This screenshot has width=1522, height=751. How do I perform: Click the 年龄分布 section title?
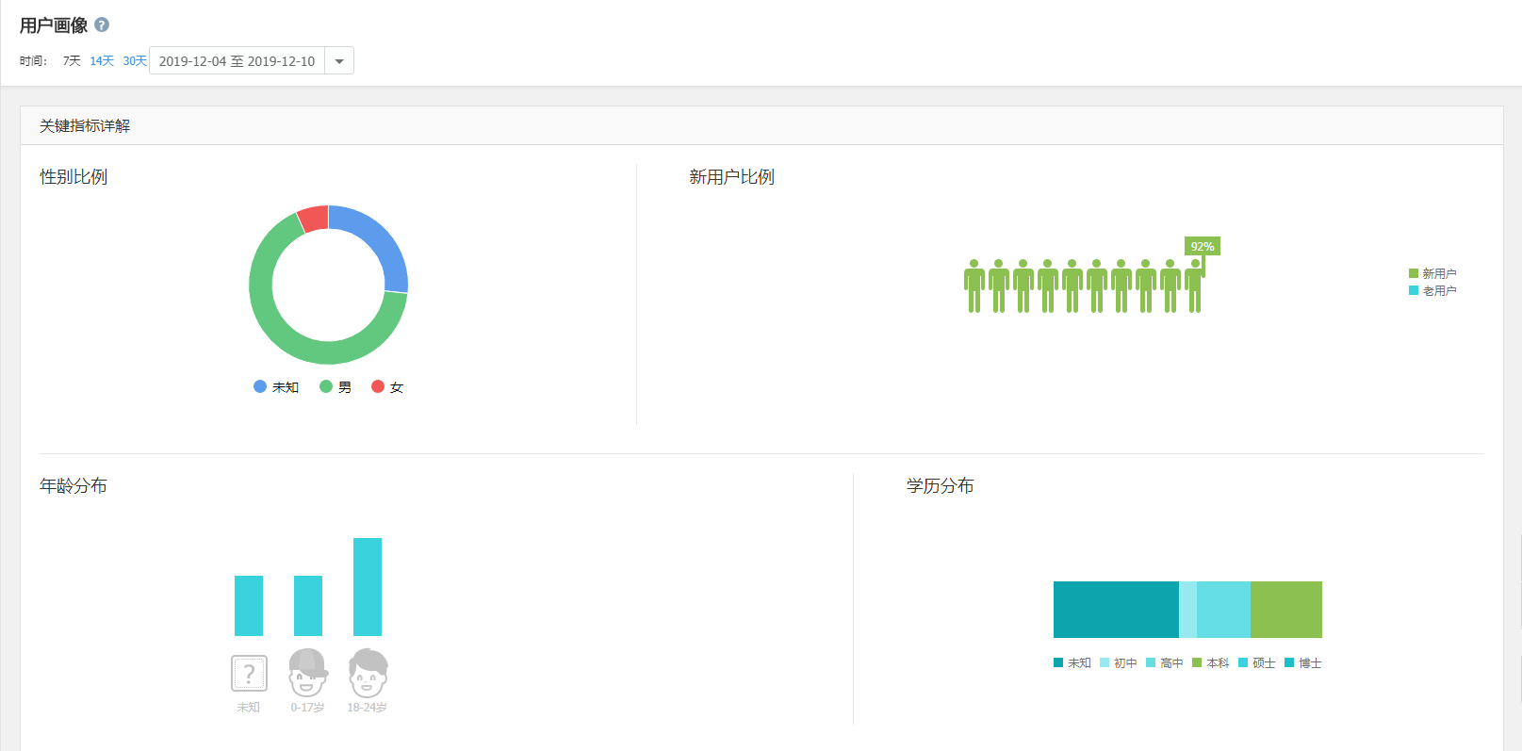point(74,486)
